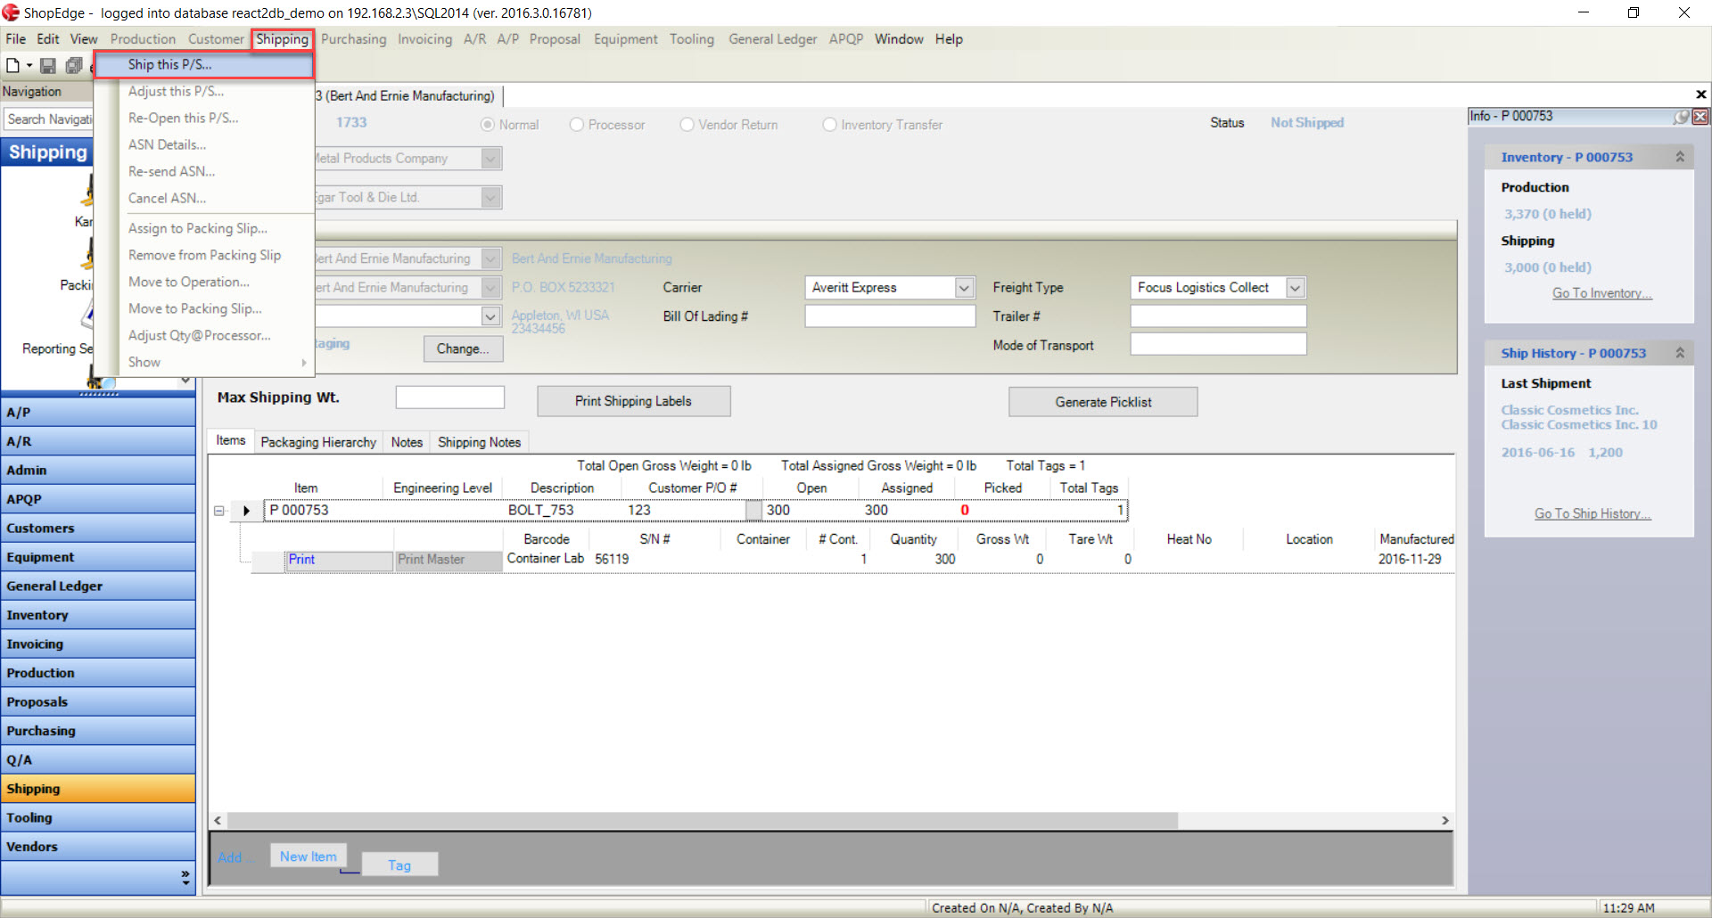Click the Mode of Transport input field

(x=1218, y=344)
